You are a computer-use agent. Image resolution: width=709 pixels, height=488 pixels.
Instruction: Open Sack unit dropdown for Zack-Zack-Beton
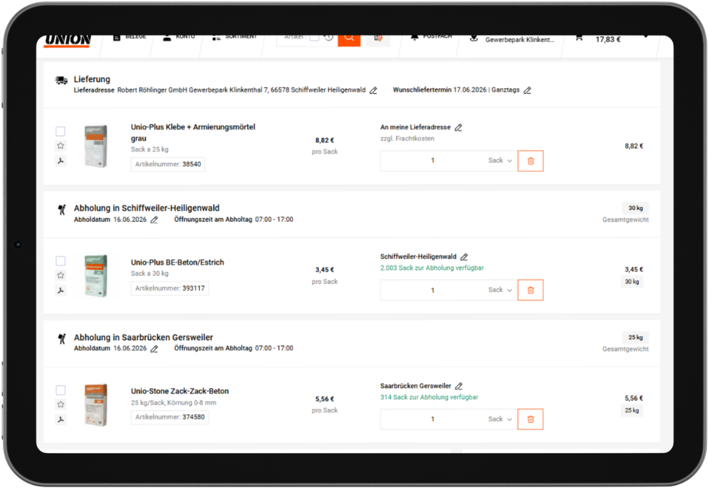(x=500, y=419)
